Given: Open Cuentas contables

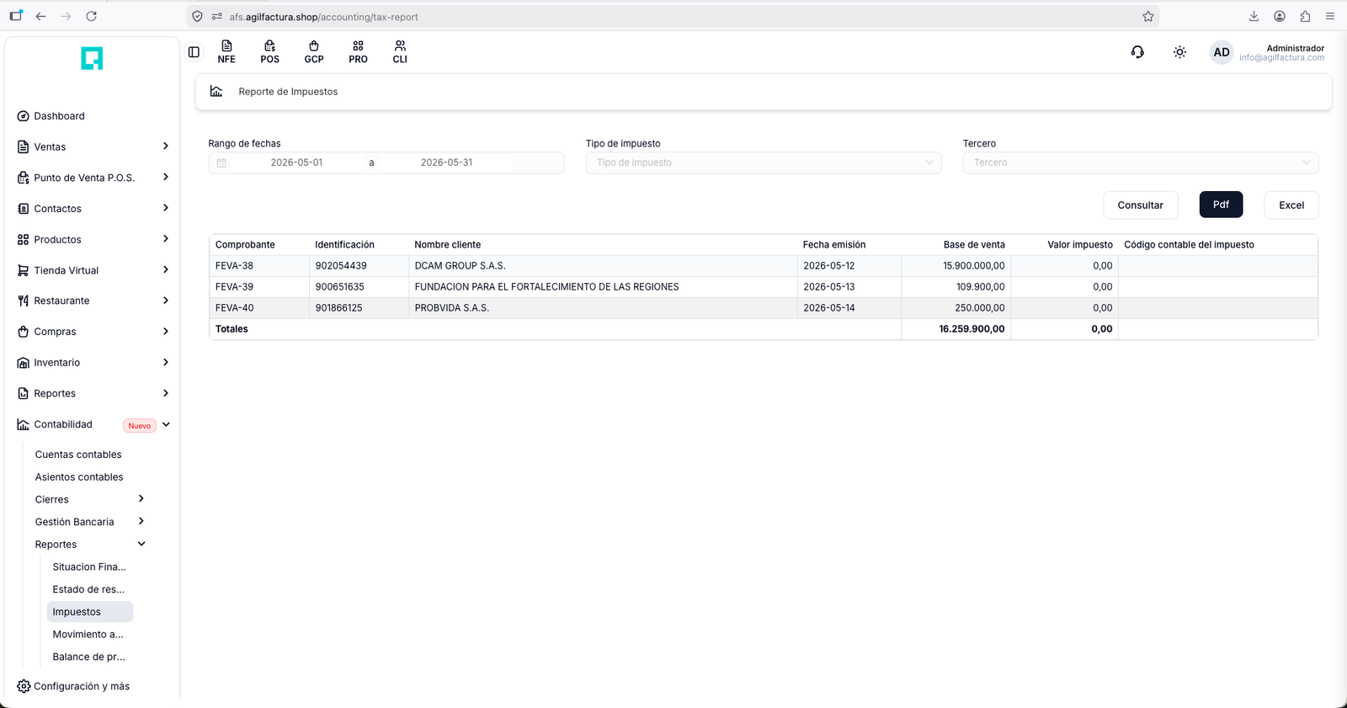Looking at the screenshot, I should click(78, 455).
